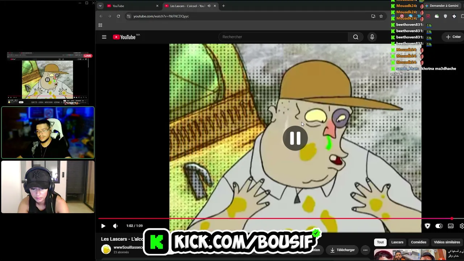Open the 'Créer' create button
This screenshot has width=464, height=261.
pos(453,37)
